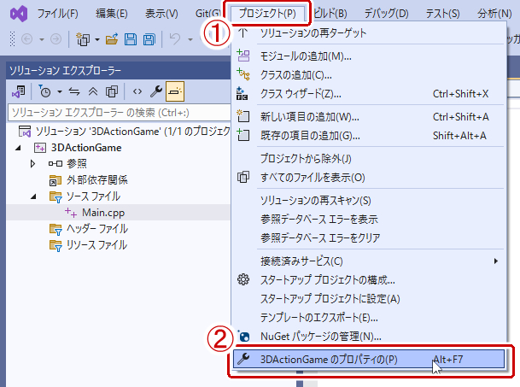520x387 pixels.
Task: Click Solution Explorer search input field
Action: tap(119, 113)
